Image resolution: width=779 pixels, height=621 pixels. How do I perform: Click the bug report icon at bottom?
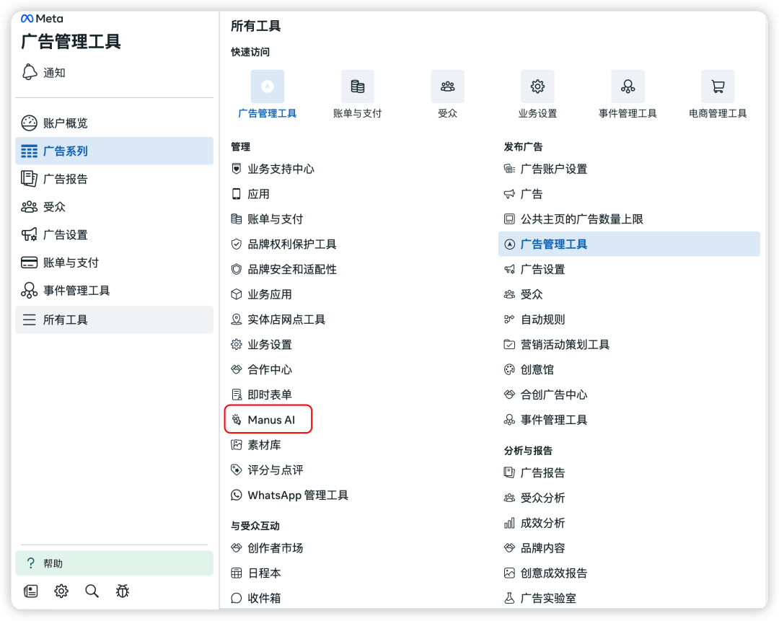(123, 591)
